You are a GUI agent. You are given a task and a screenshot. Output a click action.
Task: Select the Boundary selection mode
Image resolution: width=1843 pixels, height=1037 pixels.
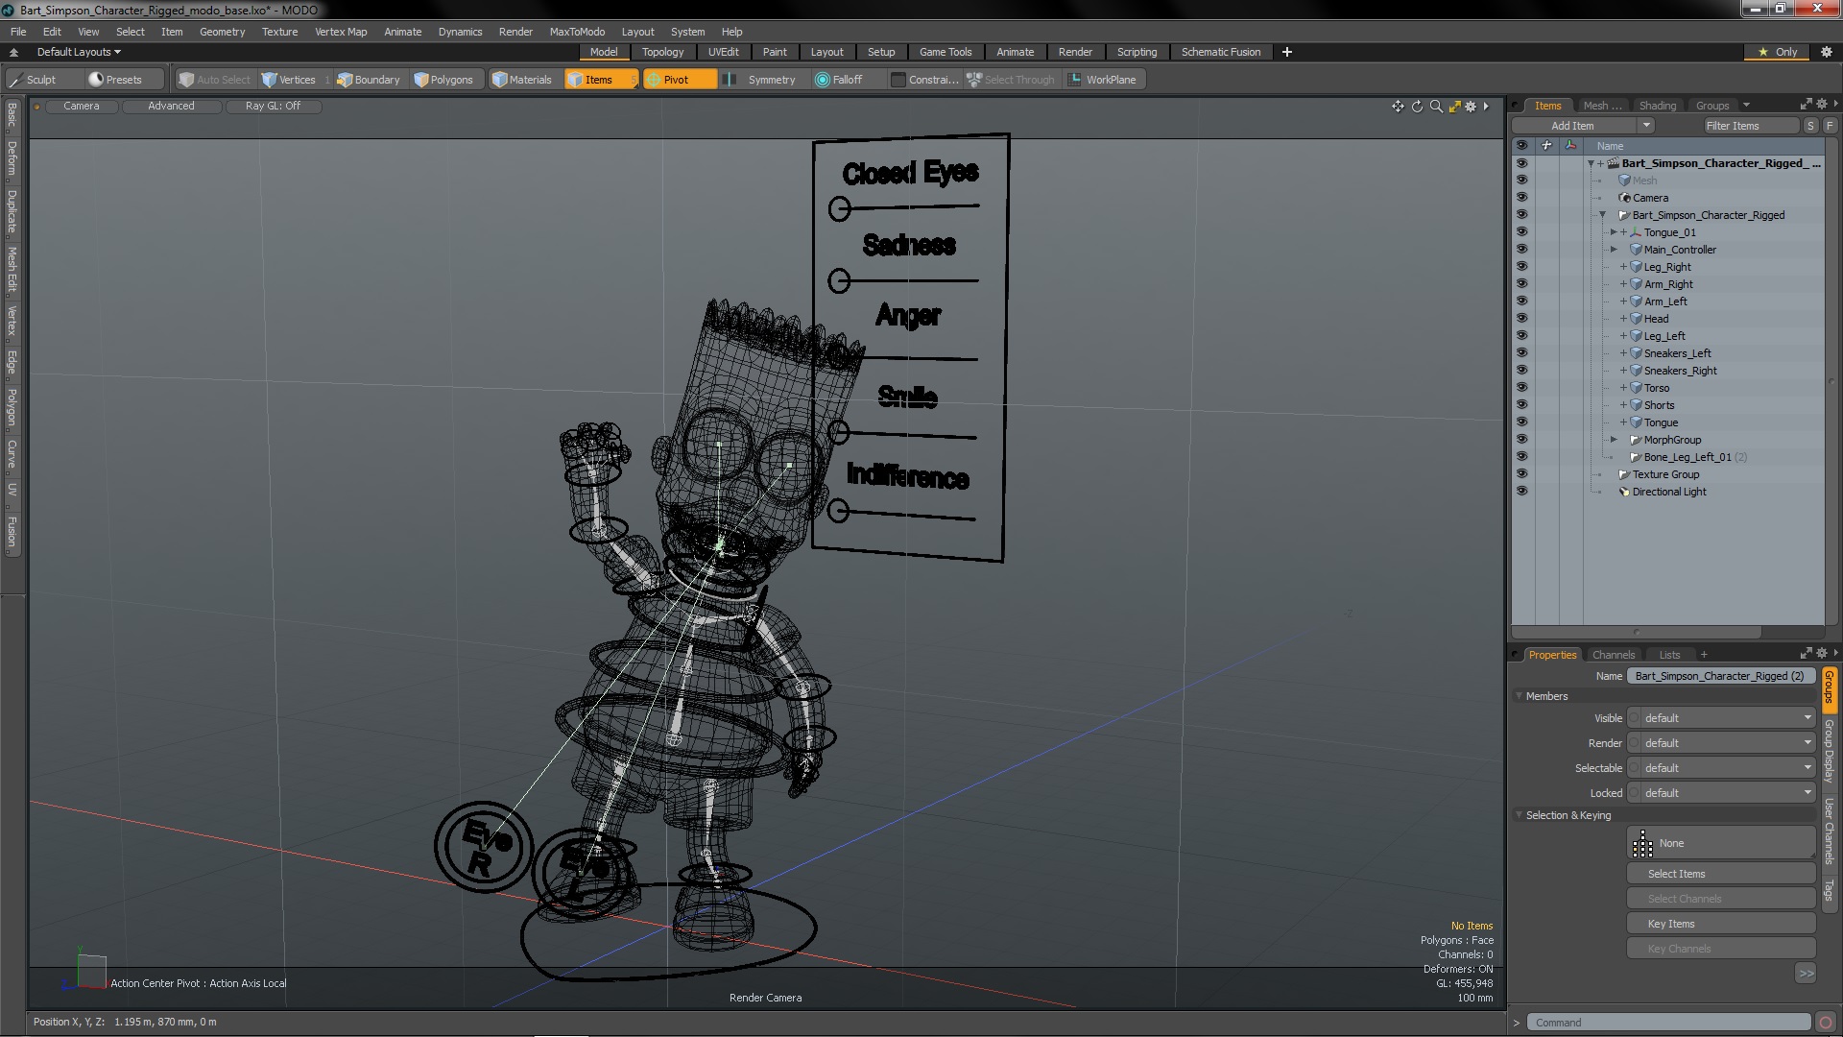coord(369,80)
